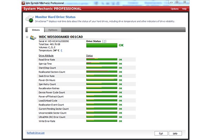This screenshot has height=140, width=211.
Task: Select the Power-off Retract Count label
Action: coord(51,97)
